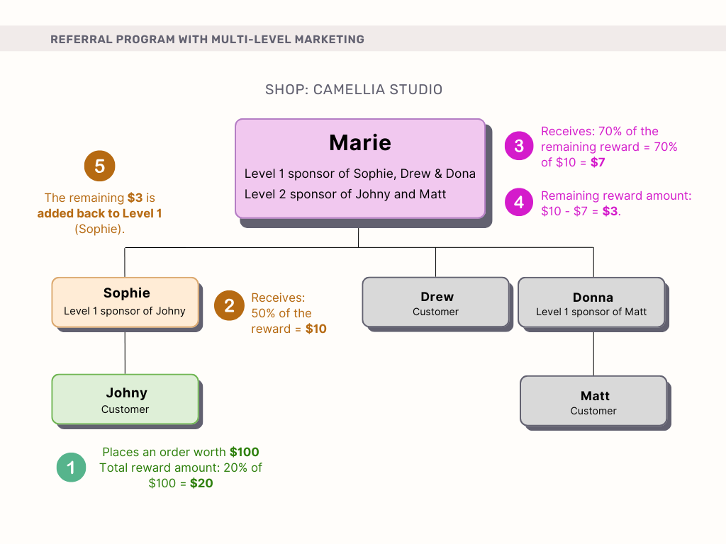Select the 'Referral Program with Multi-Level Marketing' header text
Screen dimensions: 726x544
coord(208,40)
